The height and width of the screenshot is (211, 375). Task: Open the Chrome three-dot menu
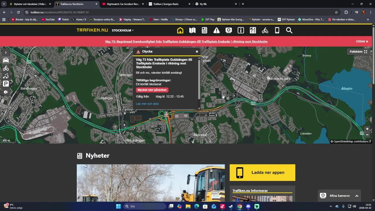coord(371,12)
